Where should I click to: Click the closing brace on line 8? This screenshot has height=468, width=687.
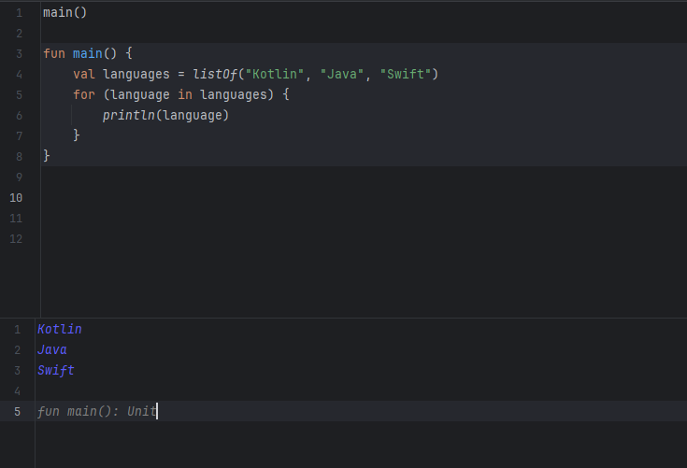click(x=47, y=156)
